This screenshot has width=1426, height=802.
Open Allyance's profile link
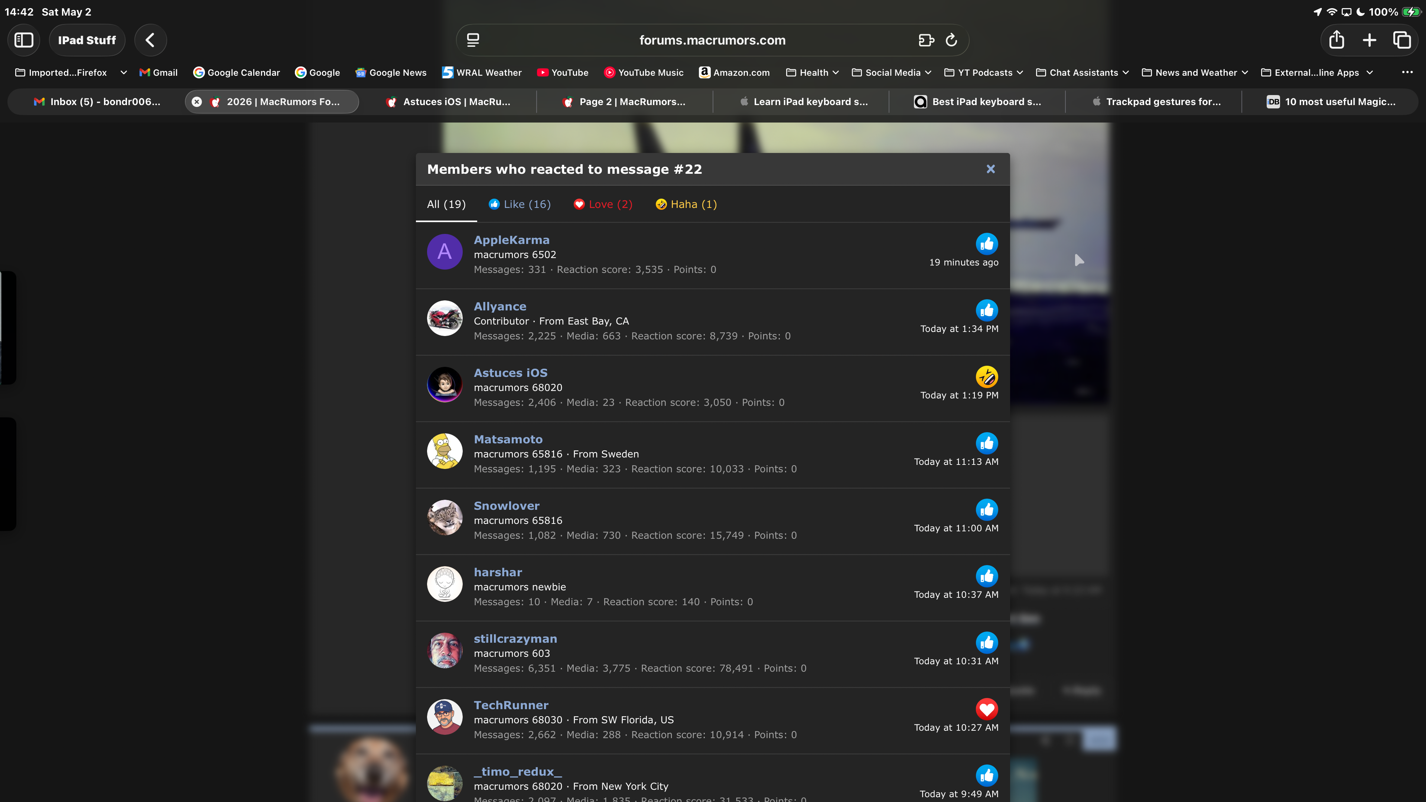(500, 306)
